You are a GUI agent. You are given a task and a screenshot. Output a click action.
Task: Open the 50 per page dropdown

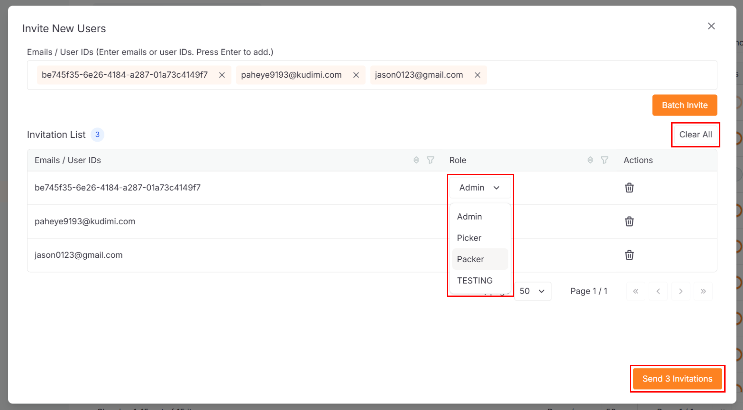pyautogui.click(x=532, y=291)
